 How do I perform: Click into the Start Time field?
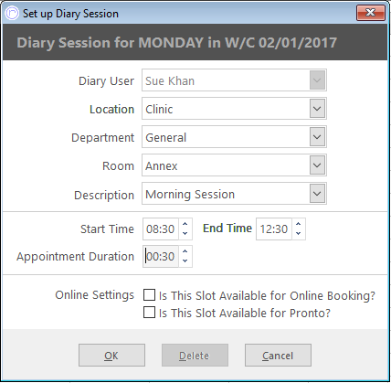[x=161, y=229]
